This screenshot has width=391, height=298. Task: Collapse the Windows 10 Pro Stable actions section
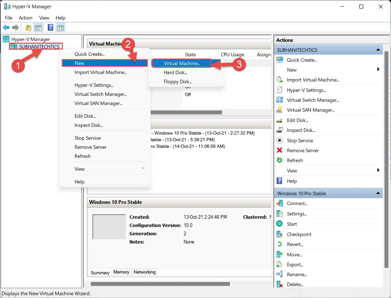[x=378, y=193]
